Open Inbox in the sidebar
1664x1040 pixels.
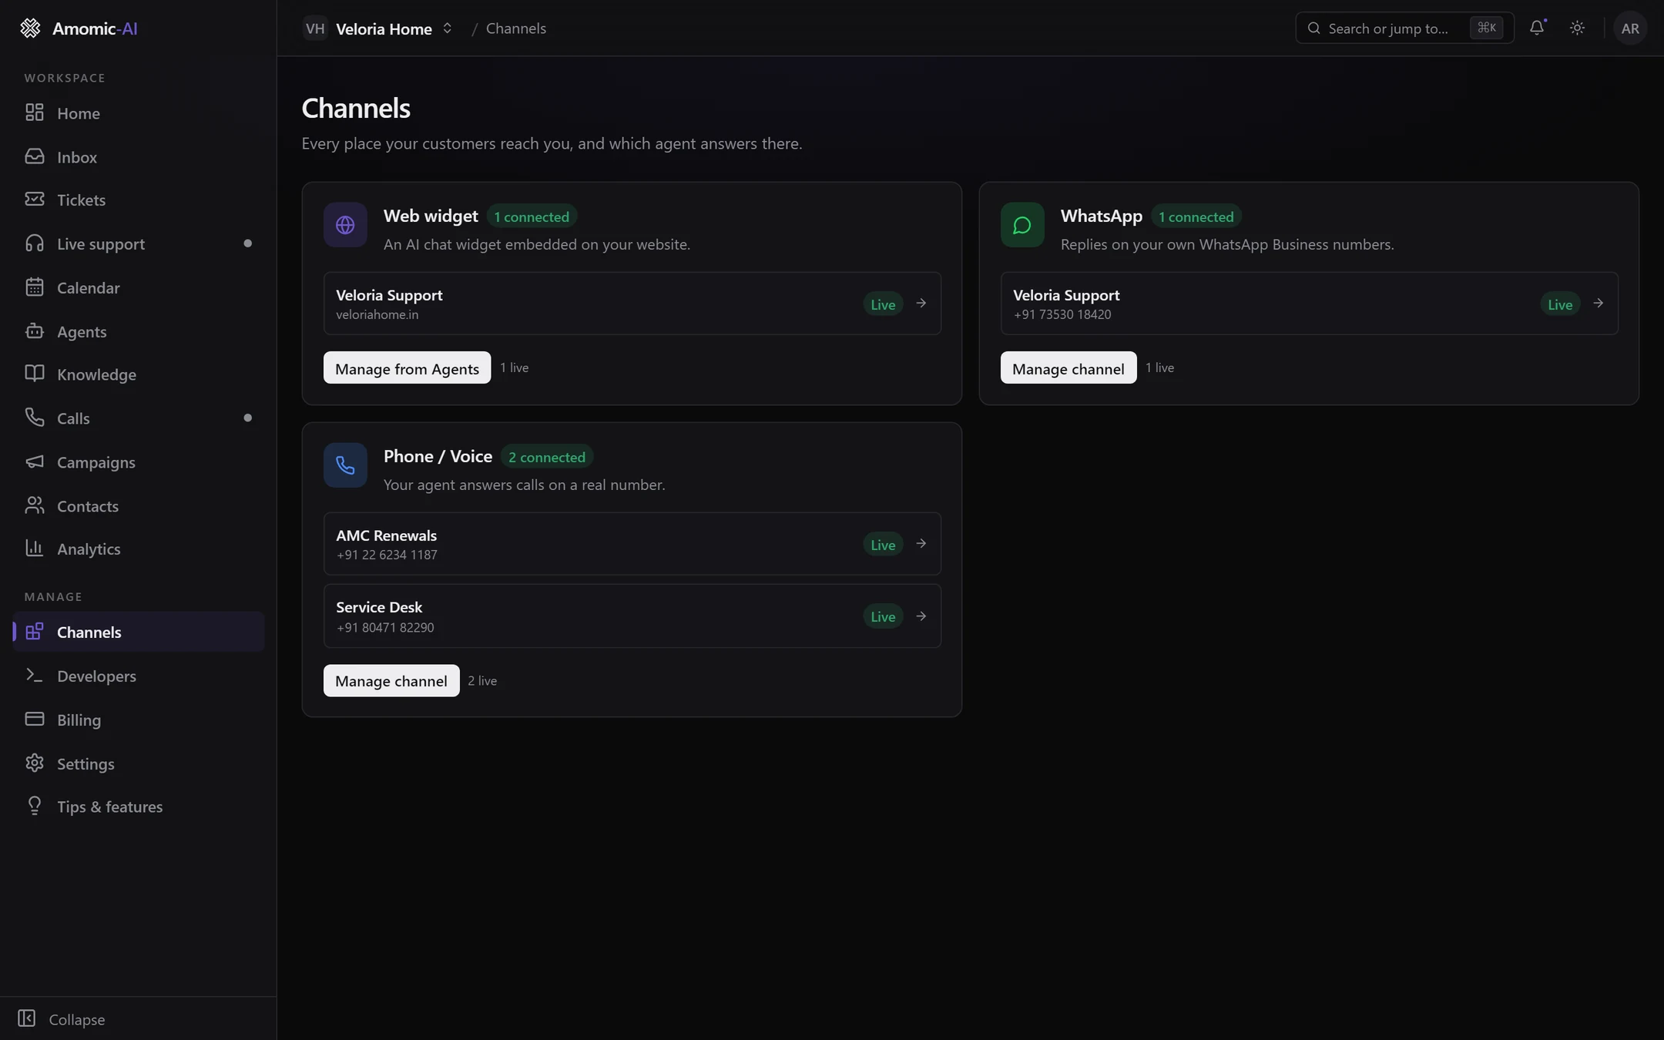click(x=139, y=156)
